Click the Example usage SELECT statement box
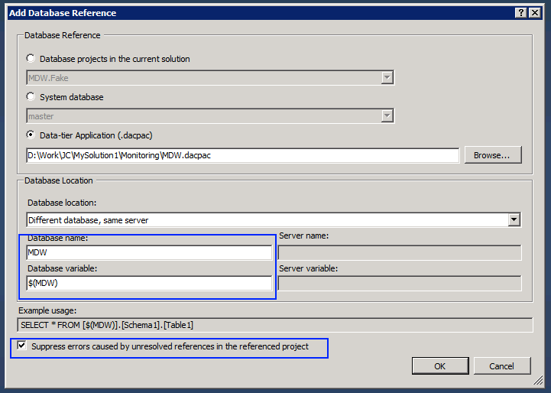The image size is (551, 393). coord(275,325)
